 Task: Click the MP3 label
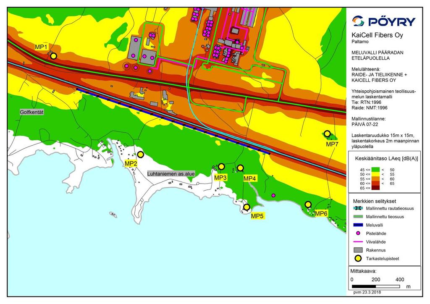tap(220, 178)
